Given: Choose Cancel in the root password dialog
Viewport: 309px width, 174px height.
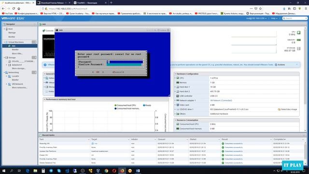Looking at the screenshot, I should (118, 72).
